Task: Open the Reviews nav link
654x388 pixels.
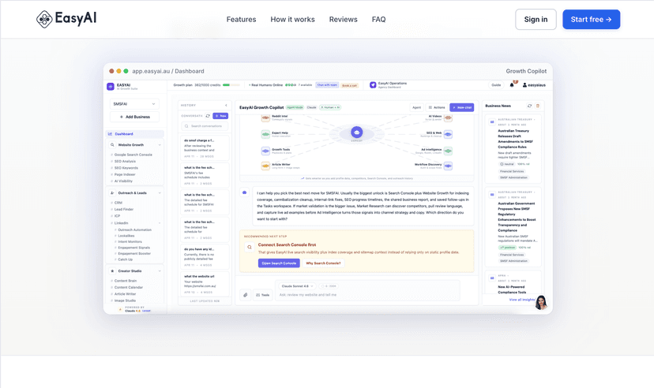Action: (x=344, y=20)
